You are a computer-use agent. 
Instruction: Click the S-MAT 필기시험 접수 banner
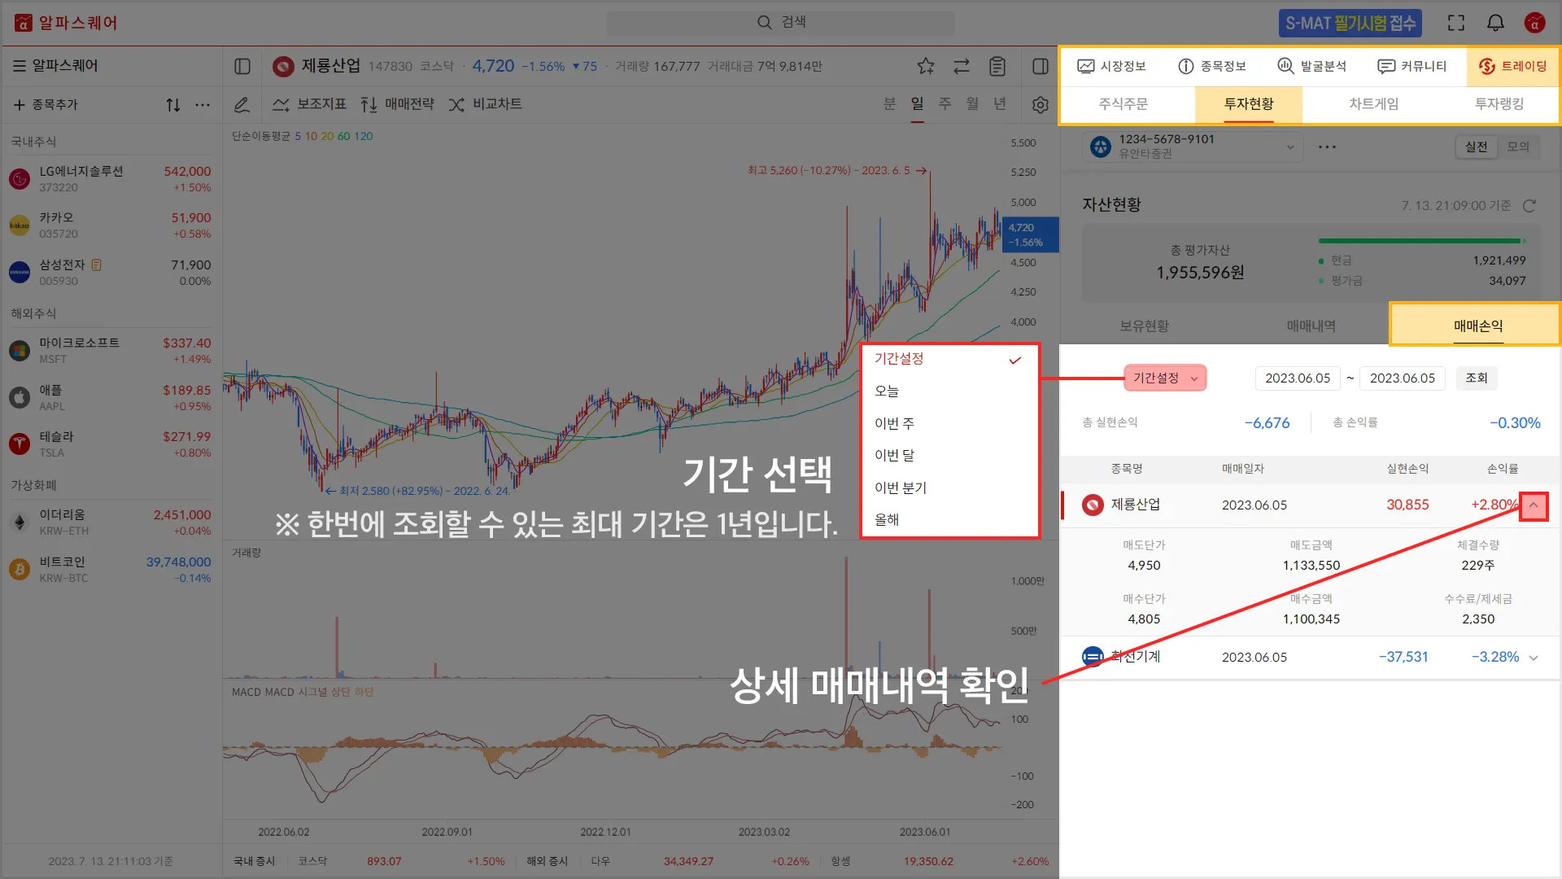pyautogui.click(x=1350, y=23)
